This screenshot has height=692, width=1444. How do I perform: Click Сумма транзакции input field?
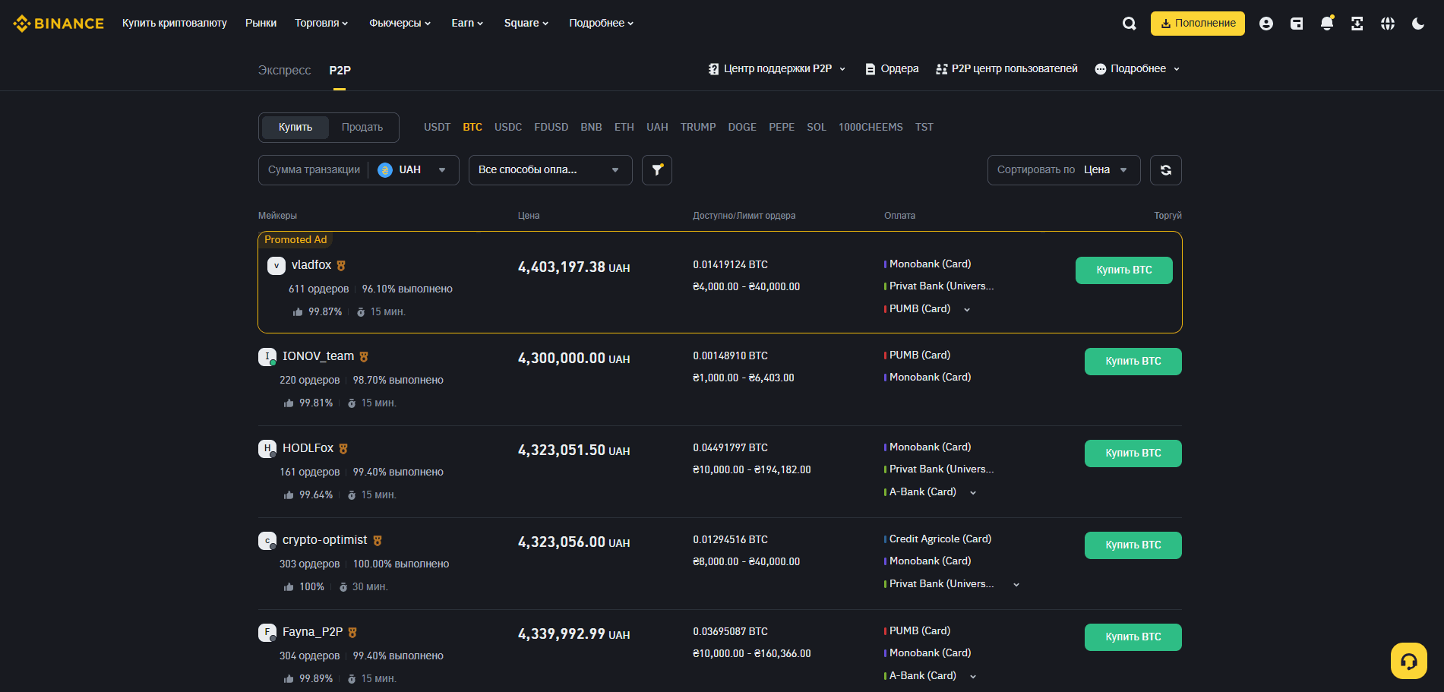(x=314, y=170)
